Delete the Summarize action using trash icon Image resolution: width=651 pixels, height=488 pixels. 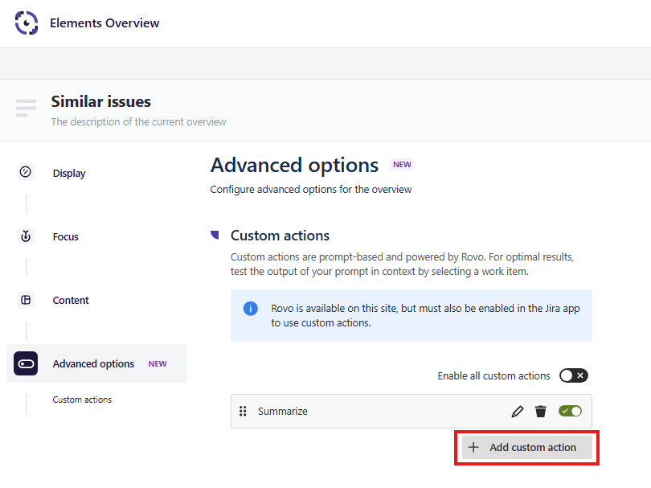[541, 412]
